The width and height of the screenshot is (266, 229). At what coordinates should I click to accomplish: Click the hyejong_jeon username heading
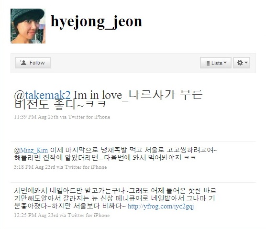pos(96,22)
